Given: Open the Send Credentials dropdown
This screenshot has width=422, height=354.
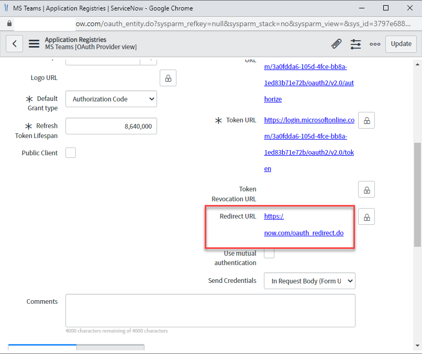Looking at the screenshot, I should (x=309, y=281).
